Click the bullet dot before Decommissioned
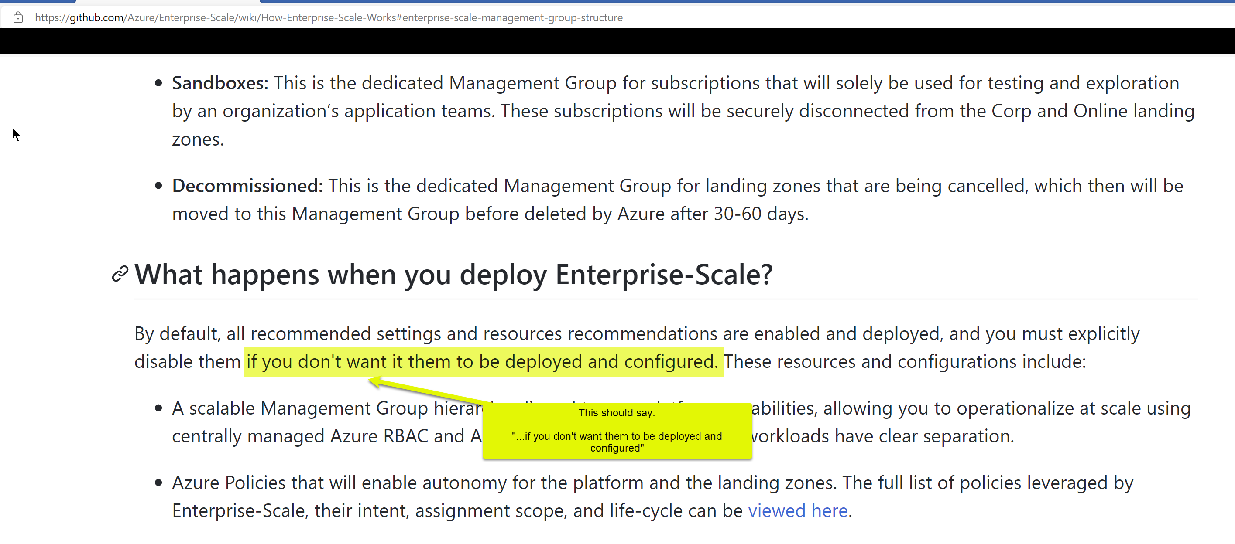Viewport: 1235px width, 544px height. (159, 186)
